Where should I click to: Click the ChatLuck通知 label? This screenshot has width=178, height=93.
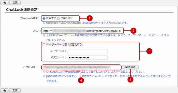(29, 18)
